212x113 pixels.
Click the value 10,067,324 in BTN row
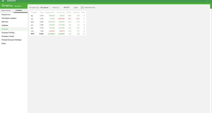[51, 22]
